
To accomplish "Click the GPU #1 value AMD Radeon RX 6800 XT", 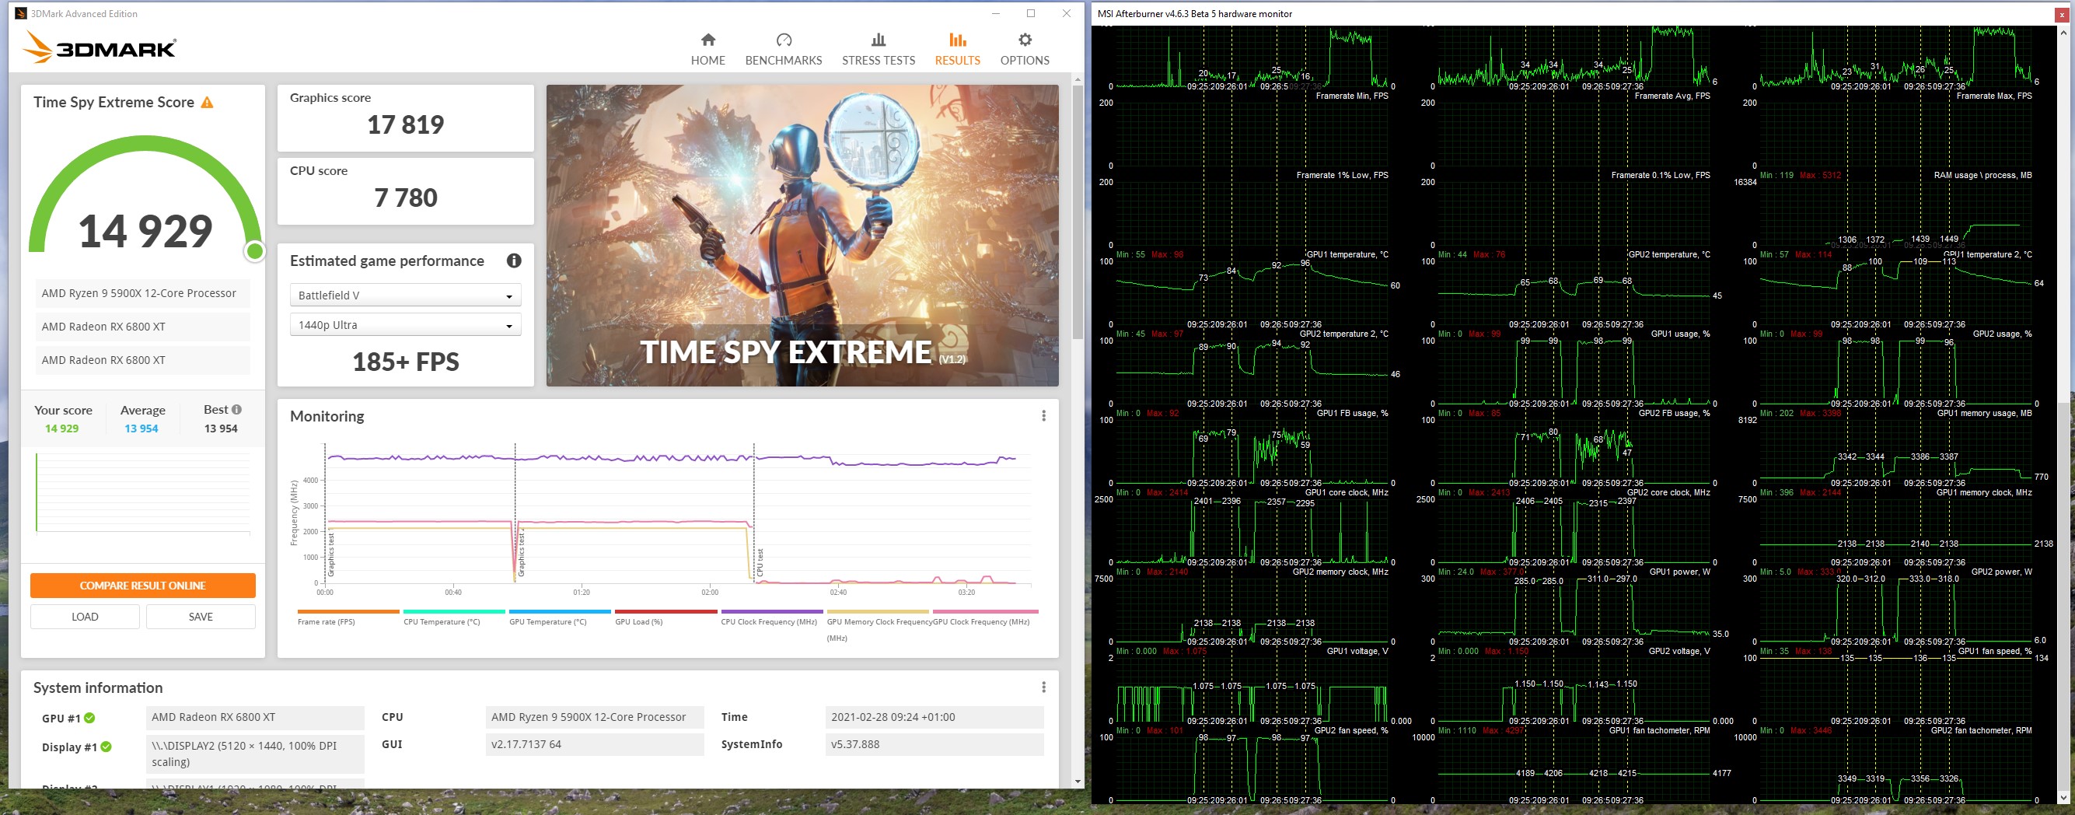I will [255, 718].
